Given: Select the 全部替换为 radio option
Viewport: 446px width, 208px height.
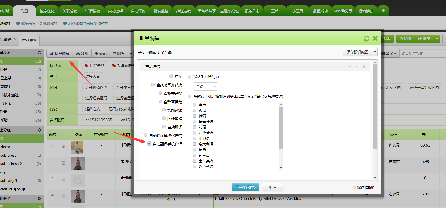Looking at the screenshot, I should click(160, 102).
